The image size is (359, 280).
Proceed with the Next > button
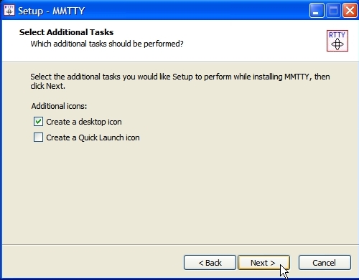tap(264, 263)
